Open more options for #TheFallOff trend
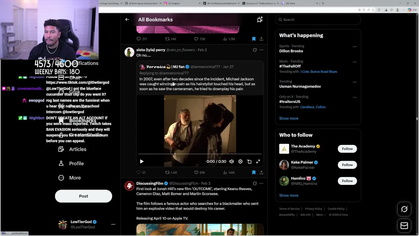 click(x=355, y=62)
